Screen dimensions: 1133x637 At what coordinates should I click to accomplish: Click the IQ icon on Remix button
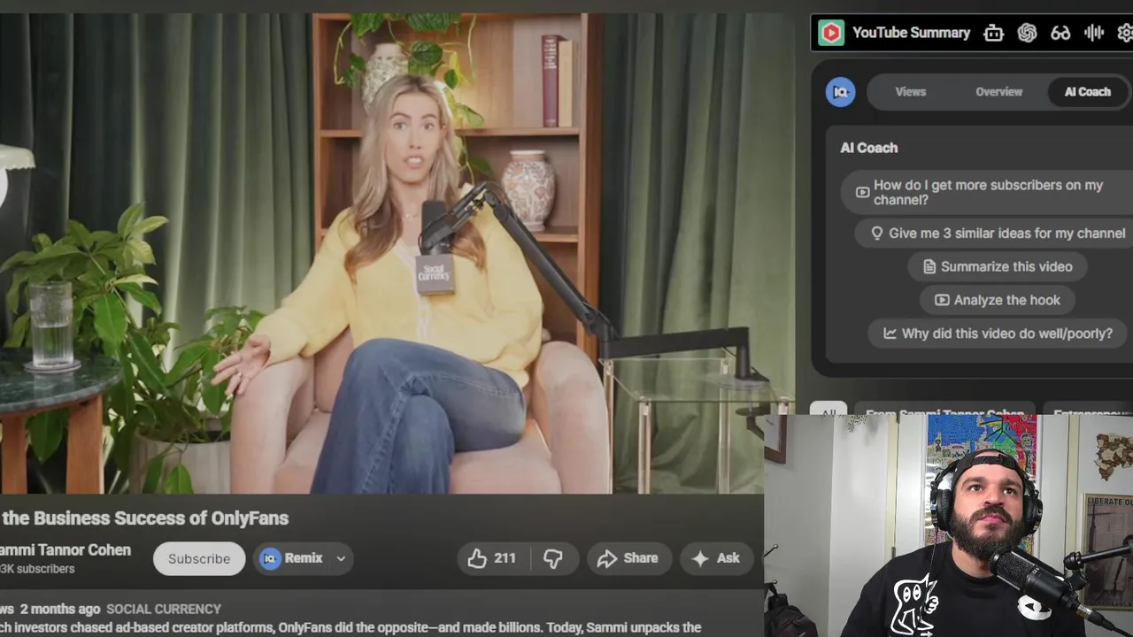[270, 558]
